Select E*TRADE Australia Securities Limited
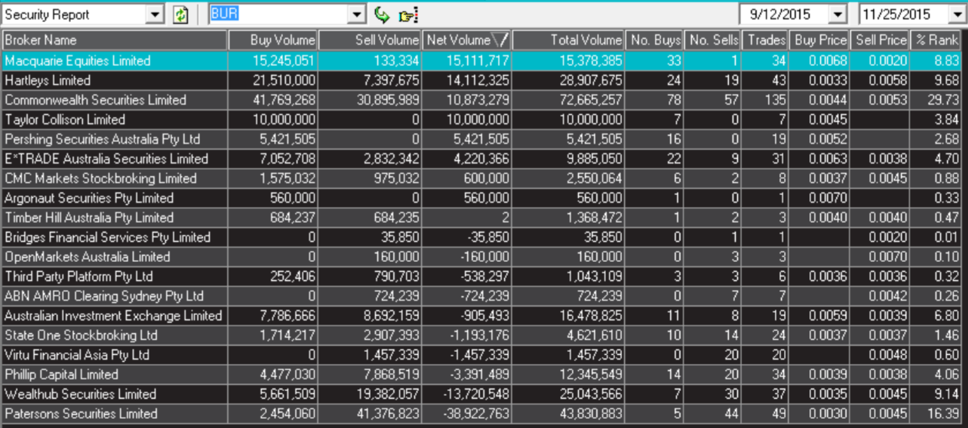This screenshot has height=428, width=968. pyautogui.click(x=106, y=159)
